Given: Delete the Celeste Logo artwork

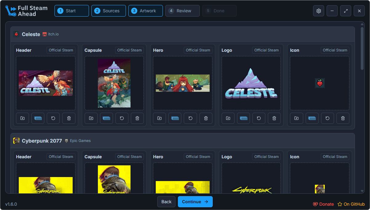Looking at the screenshot, I should click(274, 118).
